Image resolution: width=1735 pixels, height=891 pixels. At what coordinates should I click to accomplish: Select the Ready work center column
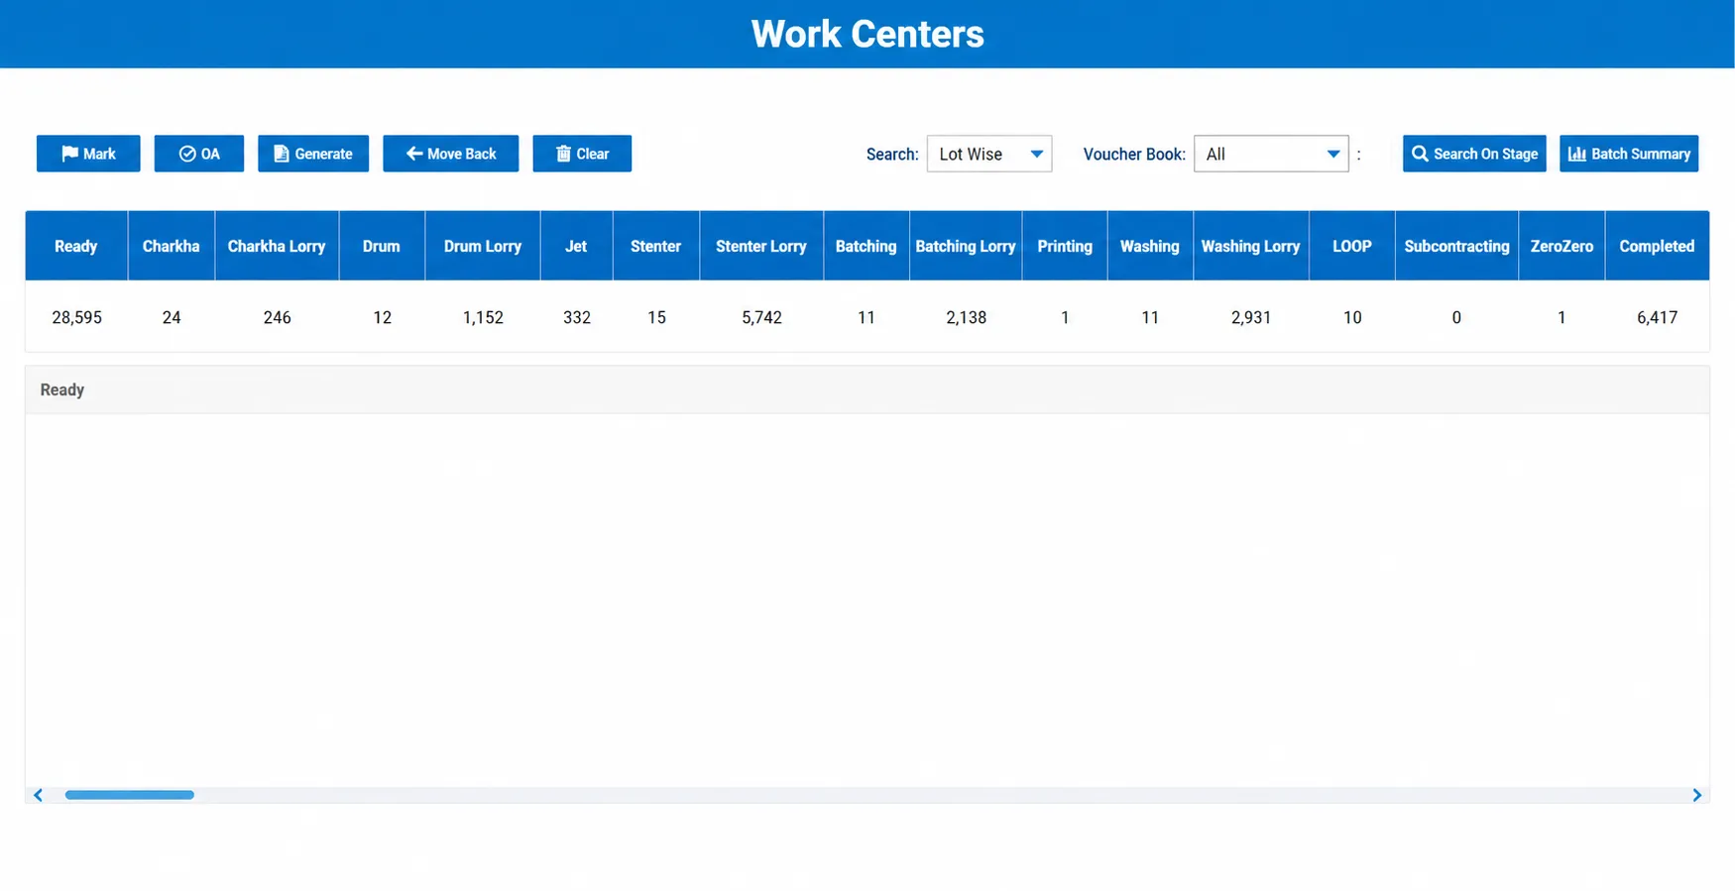point(76,246)
